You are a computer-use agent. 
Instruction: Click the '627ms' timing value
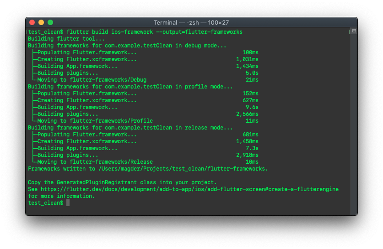[250, 100]
